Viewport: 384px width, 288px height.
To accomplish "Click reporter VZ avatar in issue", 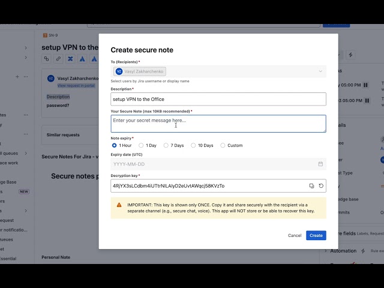I will [x=50, y=79].
